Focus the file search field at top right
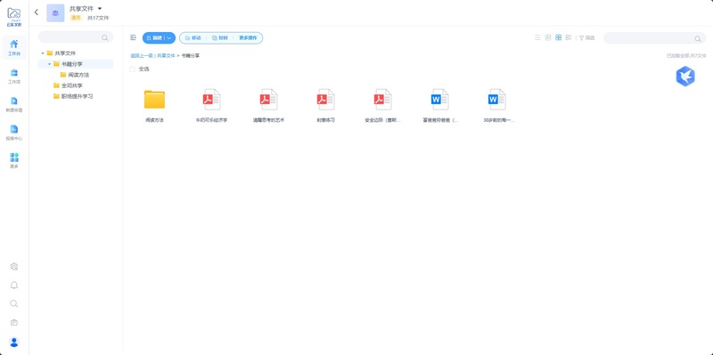 654,38
